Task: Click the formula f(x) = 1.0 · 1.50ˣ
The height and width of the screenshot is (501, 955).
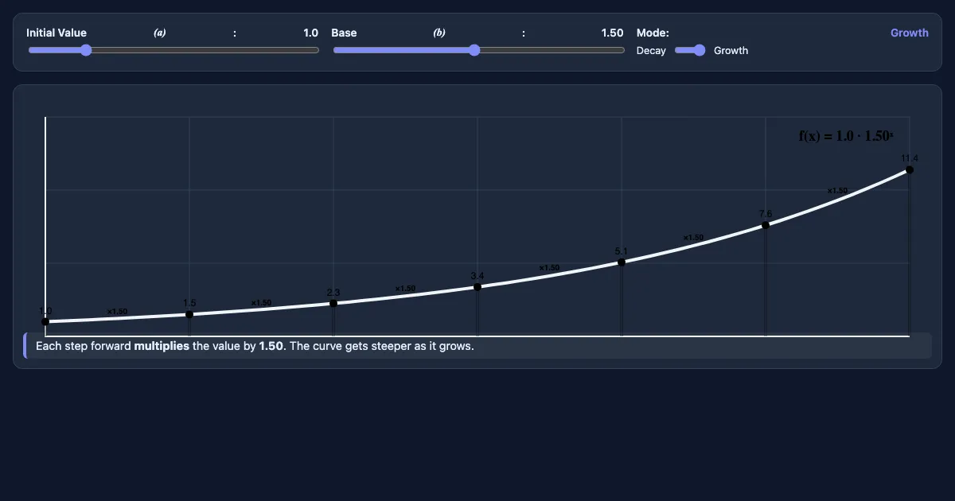Action: 845,136
